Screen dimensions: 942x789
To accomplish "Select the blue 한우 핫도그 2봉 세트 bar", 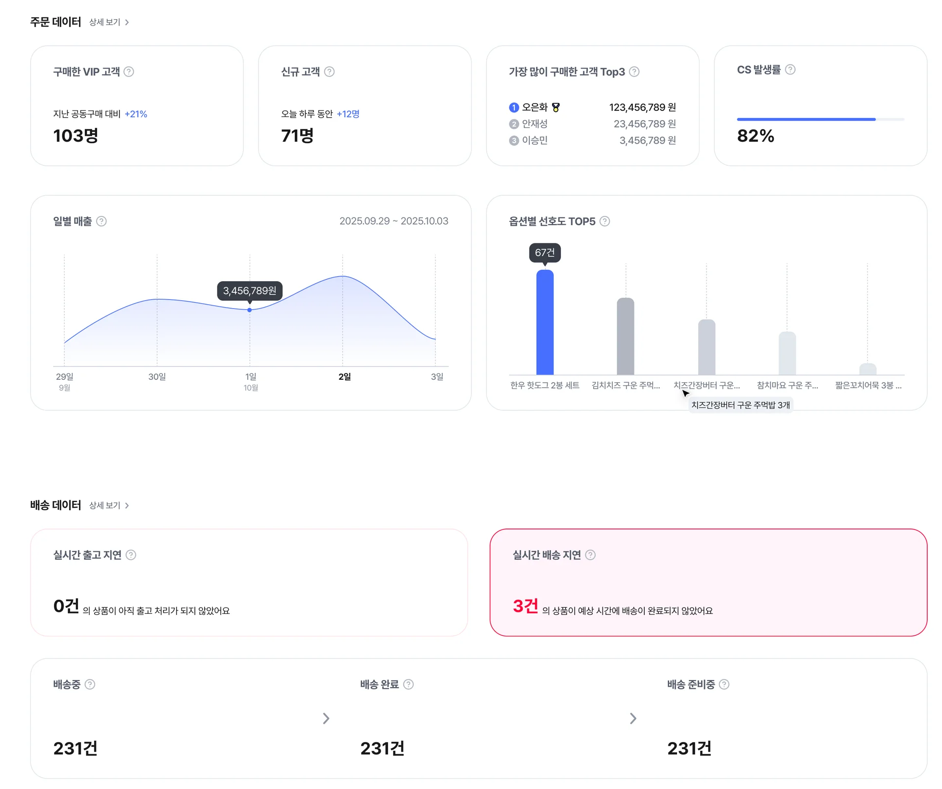I will (x=545, y=322).
